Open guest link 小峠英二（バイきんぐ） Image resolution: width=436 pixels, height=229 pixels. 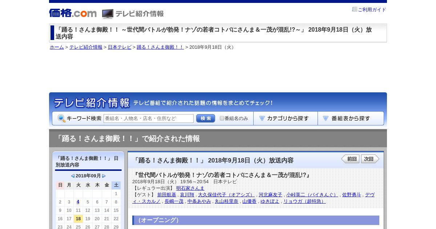312,195
